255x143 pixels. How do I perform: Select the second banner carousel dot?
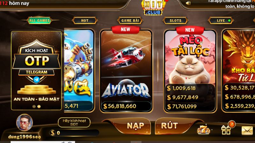tap(39, 106)
